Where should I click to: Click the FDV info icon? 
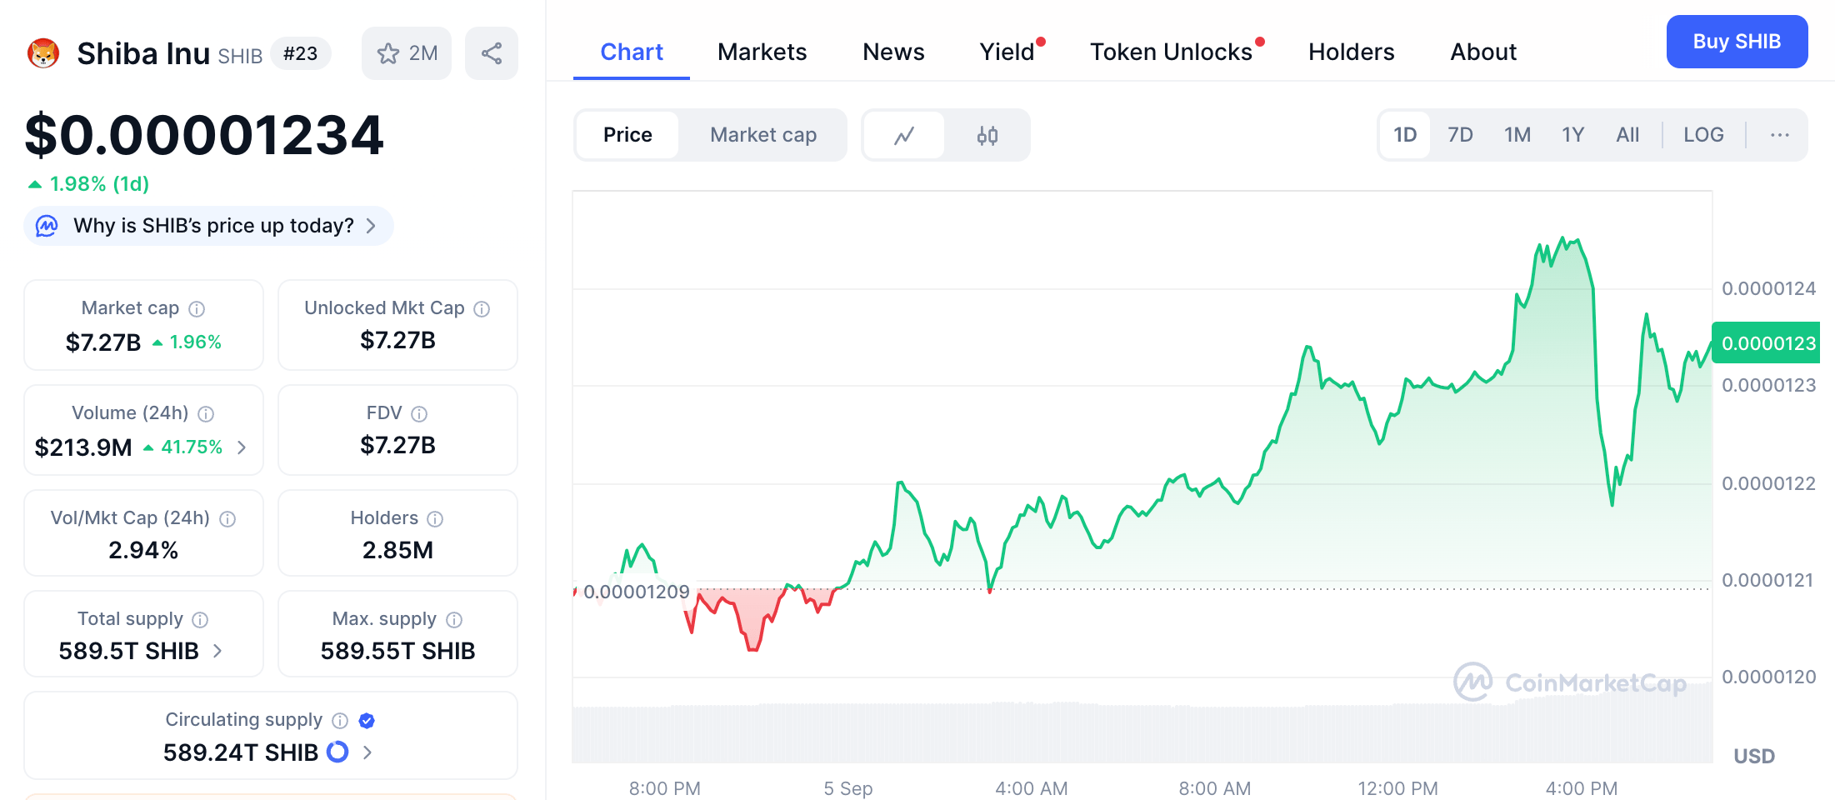tap(419, 414)
